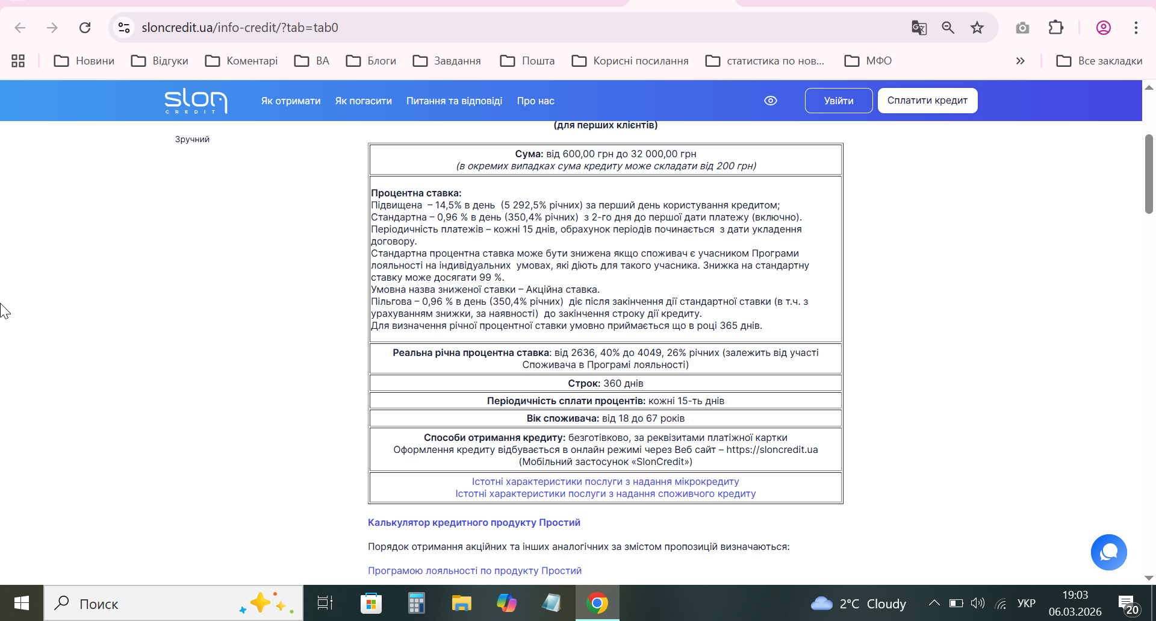Image resolution: width=1156 pixels, height=621 pixels.
Task: Open the chat support bubble
Action: (1109, 552)
